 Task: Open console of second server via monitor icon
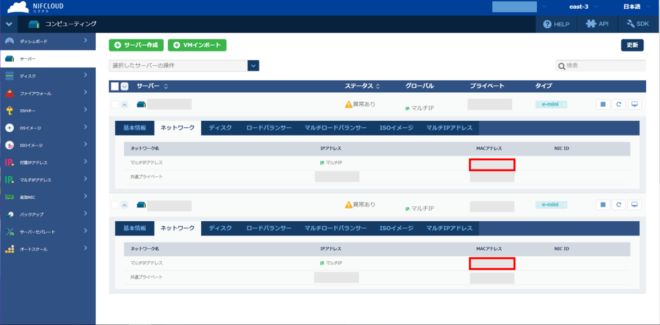[634, 205]
